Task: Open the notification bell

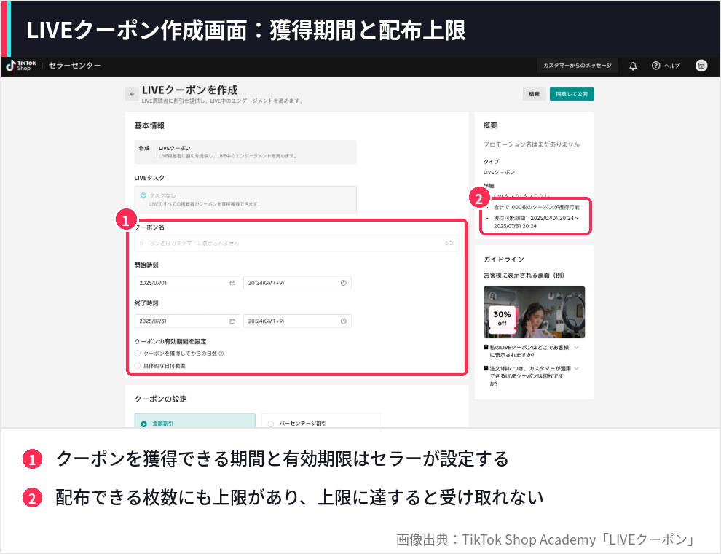Action: 633,66
